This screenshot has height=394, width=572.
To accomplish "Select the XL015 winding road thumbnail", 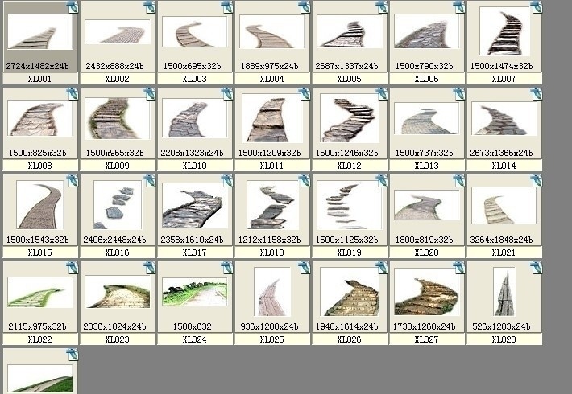I will point(39,205).
